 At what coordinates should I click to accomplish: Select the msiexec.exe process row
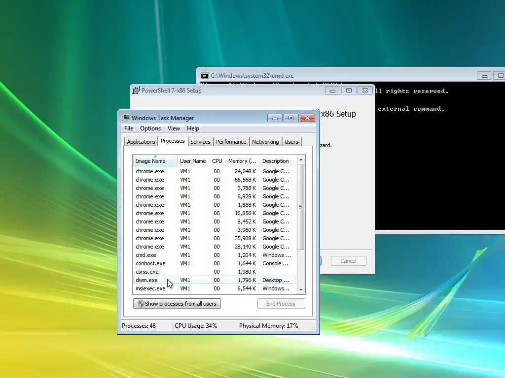[214, 288]
